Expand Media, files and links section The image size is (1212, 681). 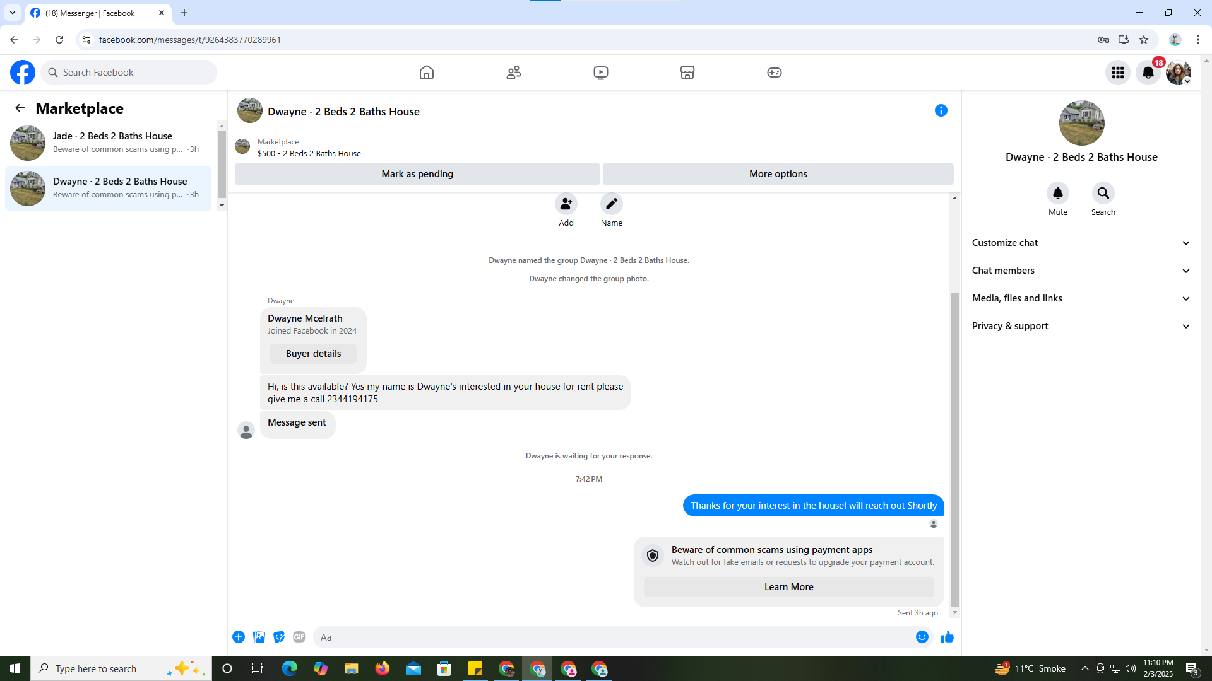pos(1081,298)
